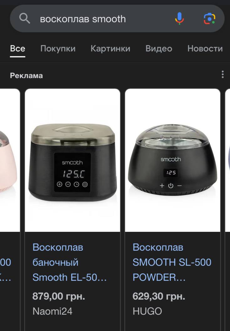Click the 629,30 грн. price
The width and height of the screenshot is (230, 331).
tap(159, 296)
